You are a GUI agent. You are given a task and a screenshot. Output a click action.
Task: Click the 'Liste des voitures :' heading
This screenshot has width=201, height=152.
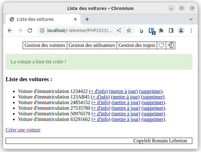pyautogui.click(x=29, y=79)
